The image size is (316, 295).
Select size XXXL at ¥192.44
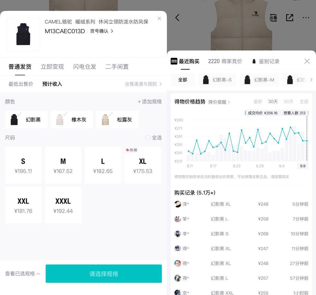[x=63, y=205]
